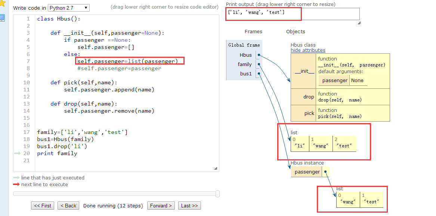The height and width of the screenshot is (216, 436).
Task: Click line 'def drop(self,name):'
Action: point(84,104)
